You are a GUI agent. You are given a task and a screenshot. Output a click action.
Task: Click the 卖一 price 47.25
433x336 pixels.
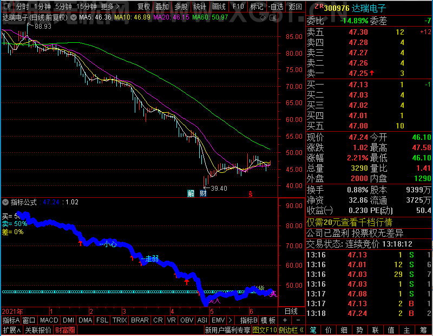coord(358,73)
